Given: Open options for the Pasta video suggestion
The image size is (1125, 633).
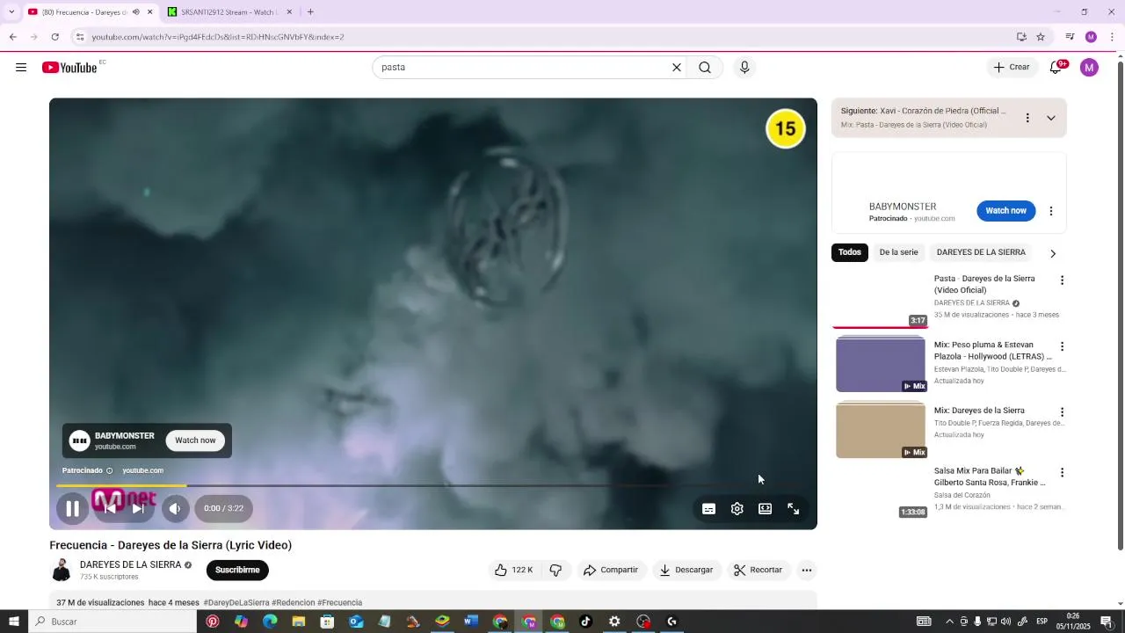Looking at the screenshot, I should pos(1062,280).
